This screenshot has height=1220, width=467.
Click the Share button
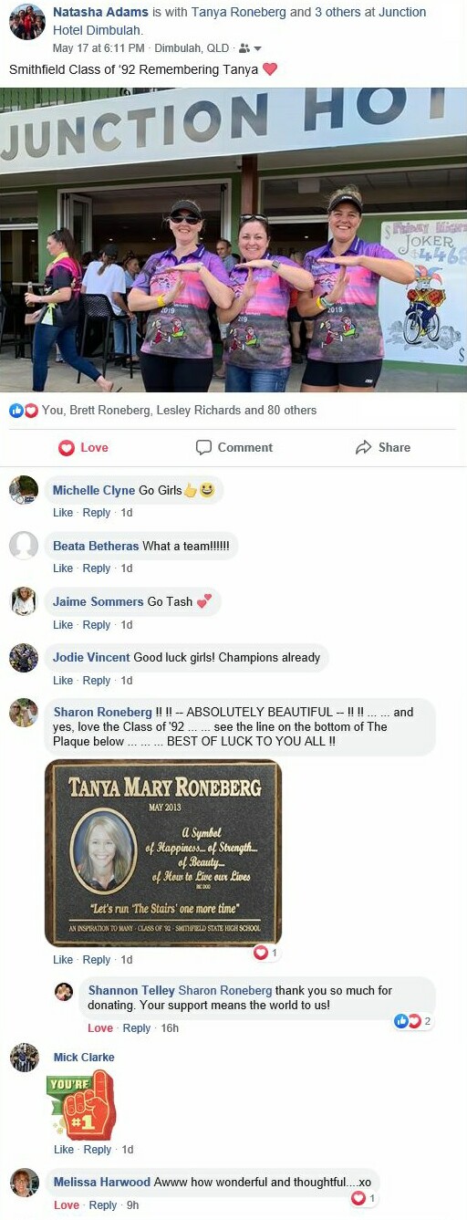[383, 447]
